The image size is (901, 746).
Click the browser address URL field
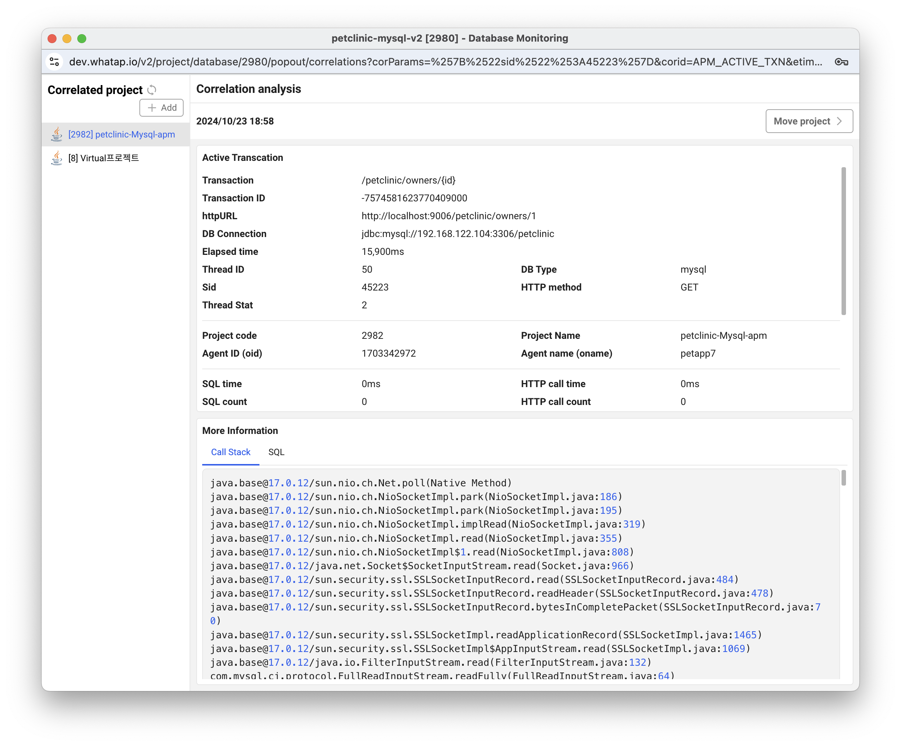445,62
